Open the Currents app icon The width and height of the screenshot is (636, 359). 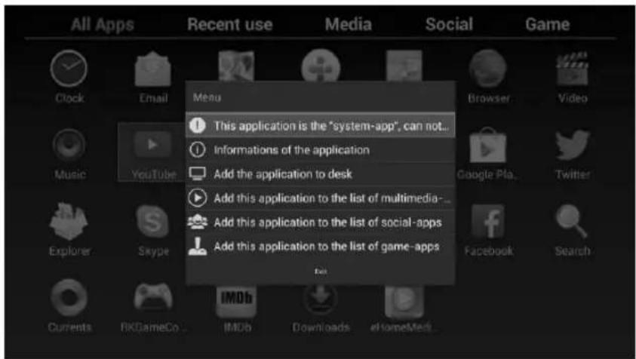(x=69, y=297)
